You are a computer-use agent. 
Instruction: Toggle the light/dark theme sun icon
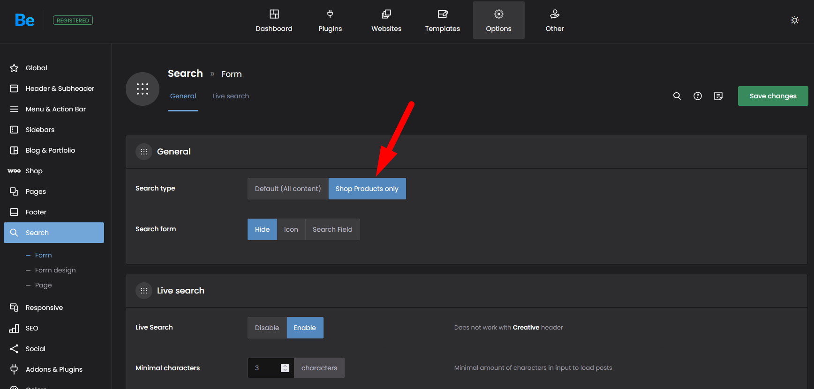[x=794, y=20]
